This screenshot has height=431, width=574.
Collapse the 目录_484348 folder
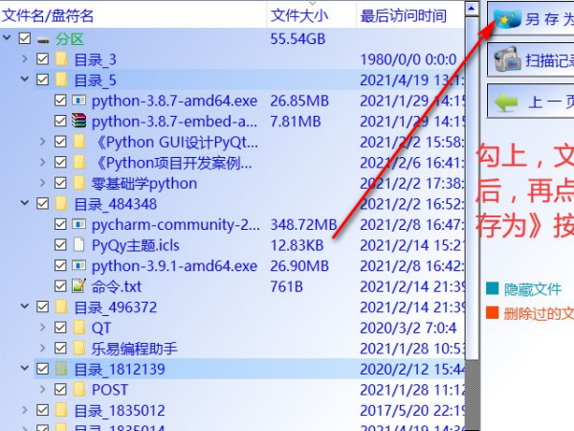click(25, 203)
